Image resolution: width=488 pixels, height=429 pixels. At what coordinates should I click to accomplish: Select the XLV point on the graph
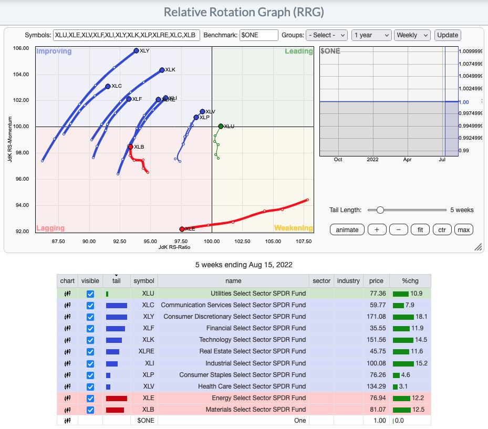pos(202,111)
